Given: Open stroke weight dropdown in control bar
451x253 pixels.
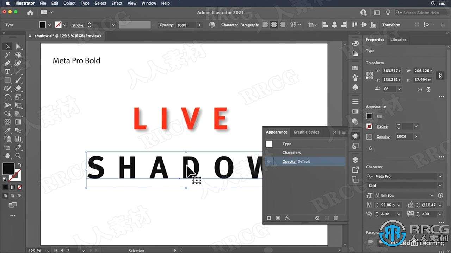Looking at the screenshot, I should click(x=113, y=25).
